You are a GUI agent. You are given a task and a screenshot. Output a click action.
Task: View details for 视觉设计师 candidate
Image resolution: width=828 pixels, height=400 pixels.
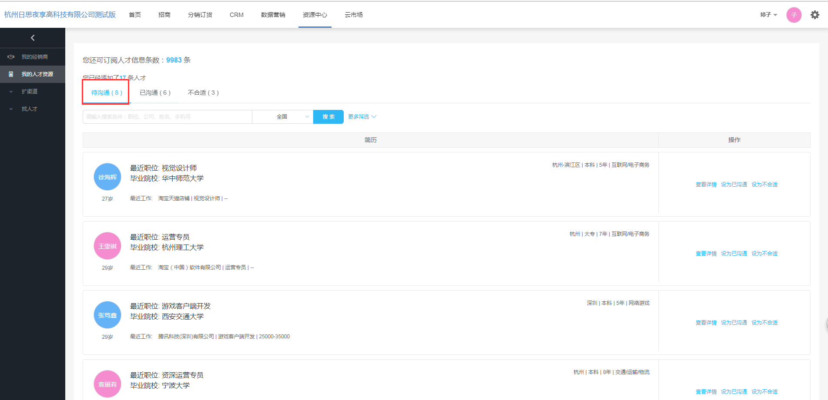706,185
